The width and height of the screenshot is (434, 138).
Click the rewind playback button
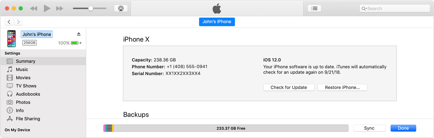tap(34, 8)
